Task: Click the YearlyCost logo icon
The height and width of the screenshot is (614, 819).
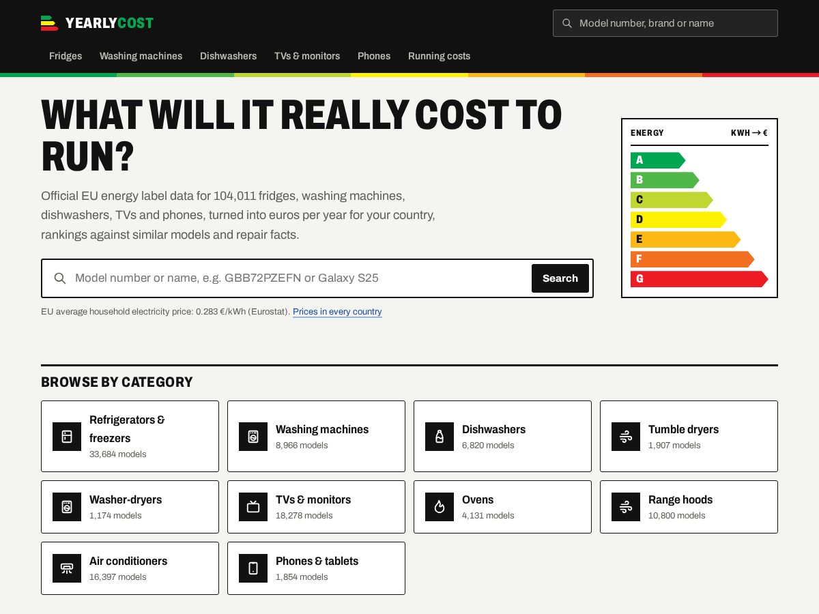Action: 49,23
